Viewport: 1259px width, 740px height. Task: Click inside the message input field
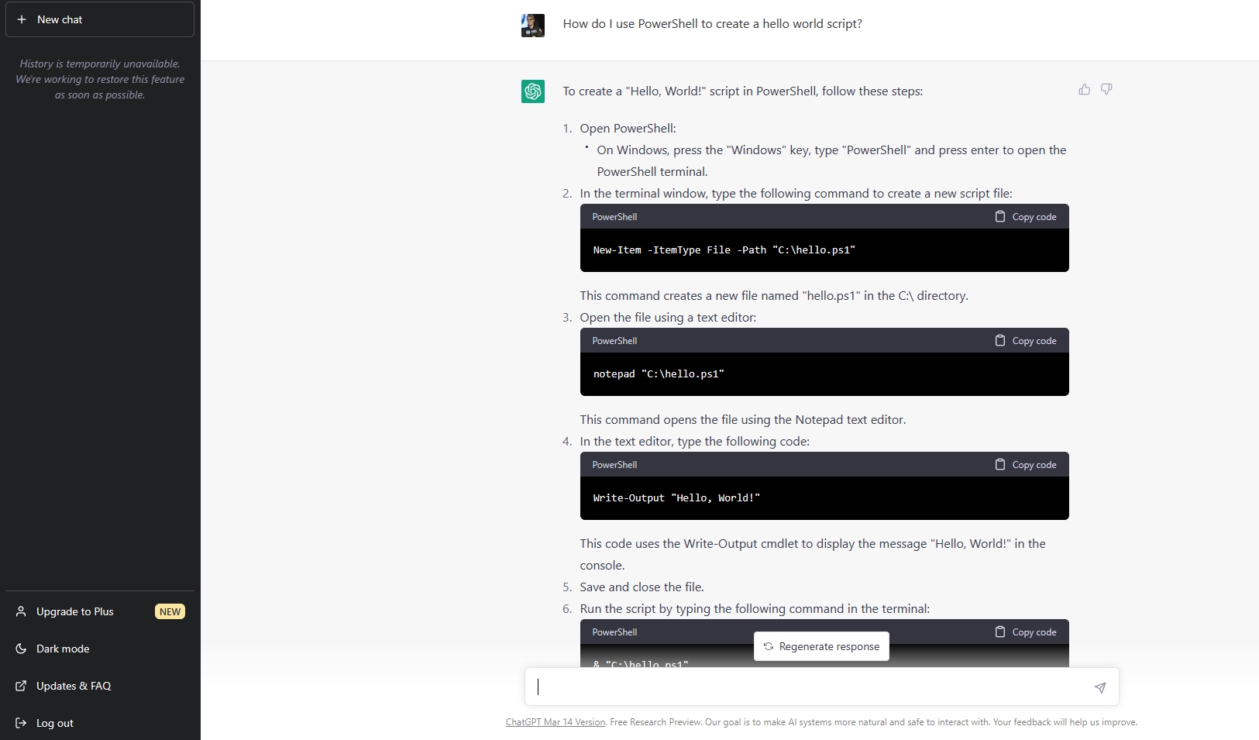pyautogui.click(x=775, y=687)
